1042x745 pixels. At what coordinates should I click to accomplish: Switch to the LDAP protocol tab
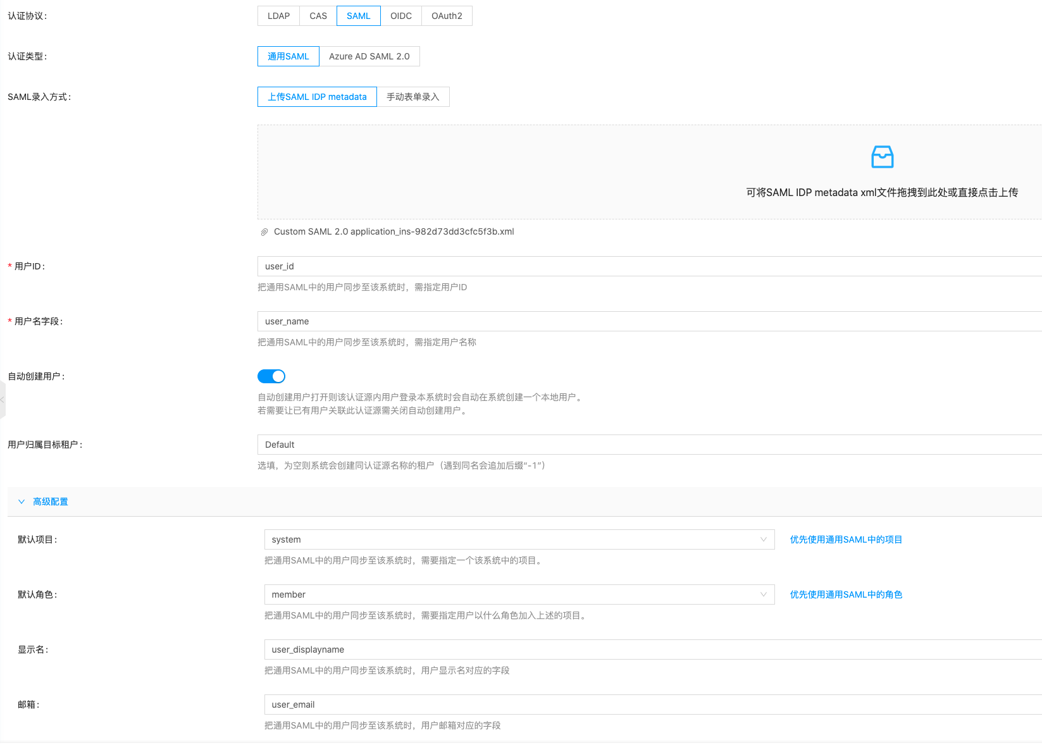point(278,16)
